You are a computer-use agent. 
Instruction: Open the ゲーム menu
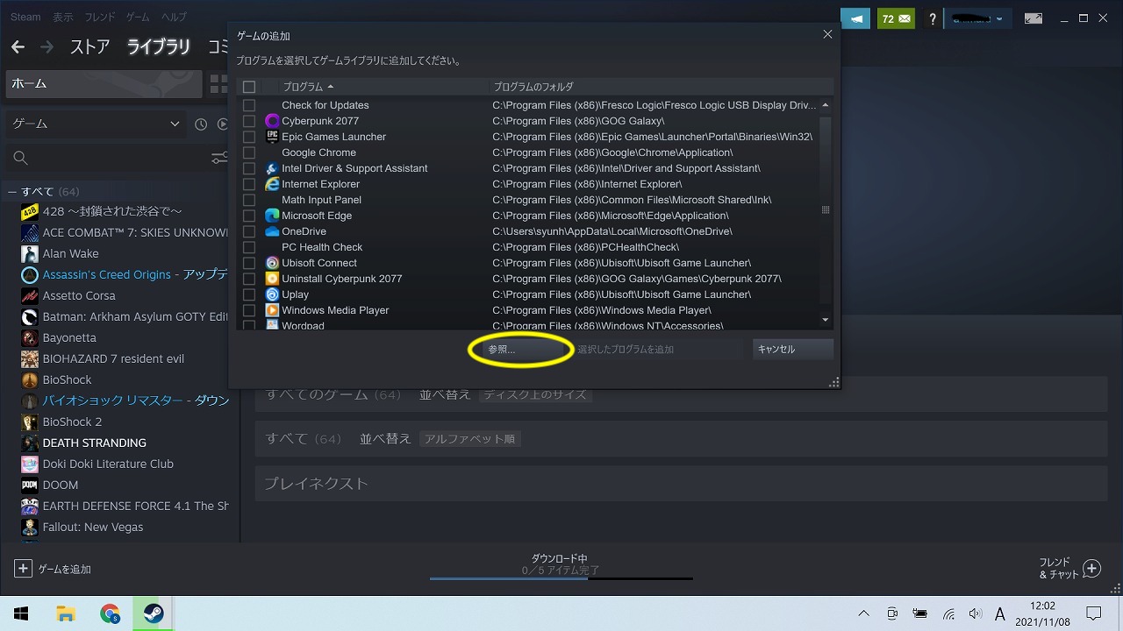pyautogui.click(x=138, y=18)
